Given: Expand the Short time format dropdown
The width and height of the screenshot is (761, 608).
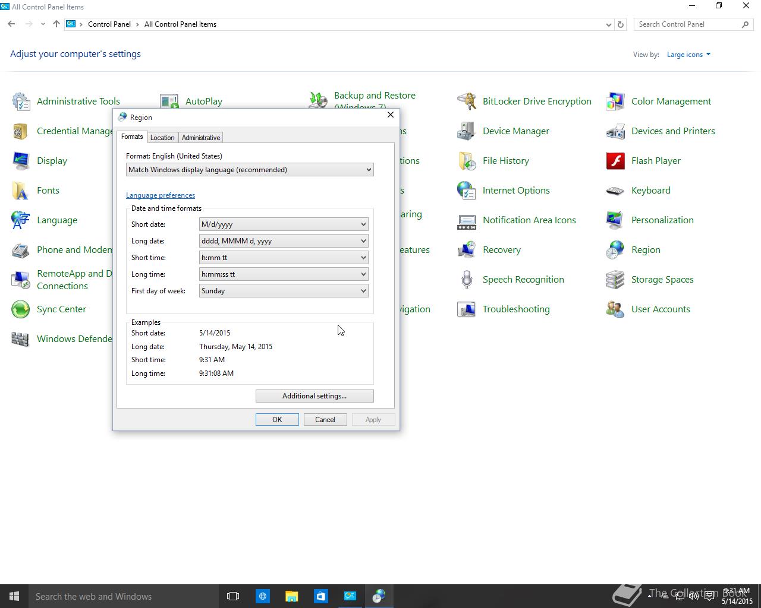Looking at the screenshot, I should (284, 258).
